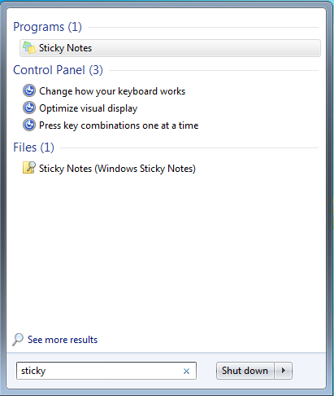
Task: Launch Sticky Notes from Programs results
Action: pos(170,48)
